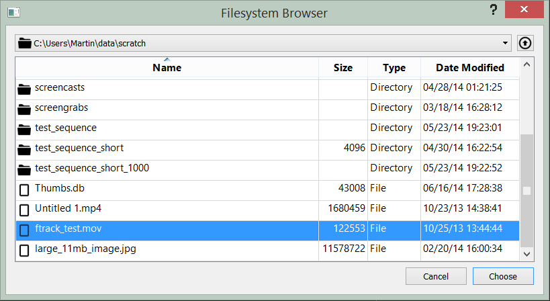Viewport: 550px width, 301px height.
Task: Click the folder icon in path bar
Action: tap(25, 43)
